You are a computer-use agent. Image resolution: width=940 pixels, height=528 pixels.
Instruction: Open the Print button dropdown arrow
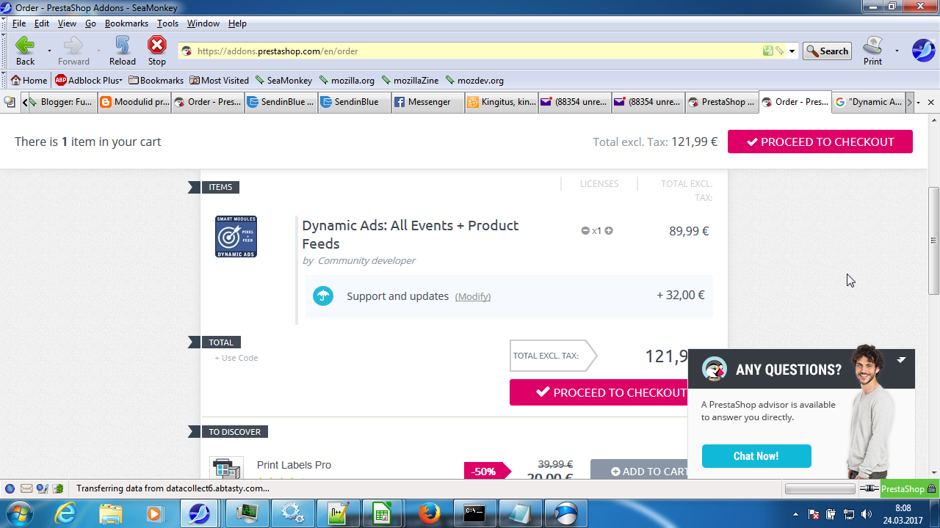click(x=897, y=51)
